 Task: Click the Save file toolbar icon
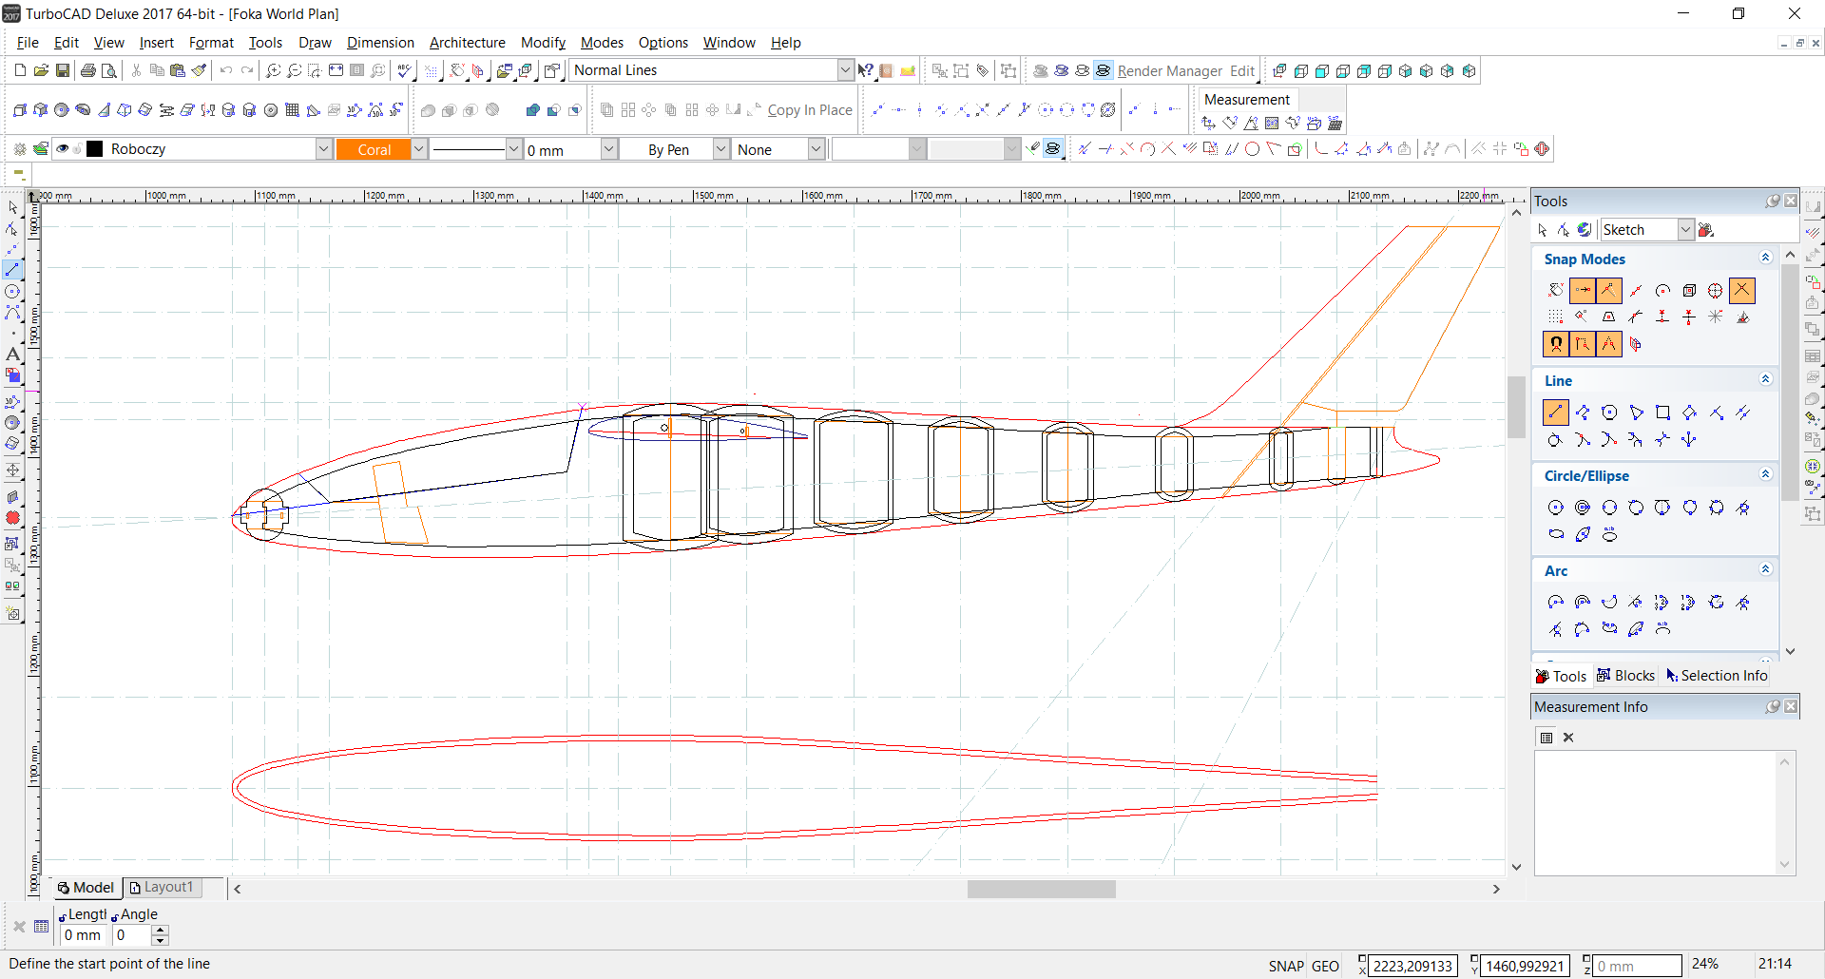63,70
